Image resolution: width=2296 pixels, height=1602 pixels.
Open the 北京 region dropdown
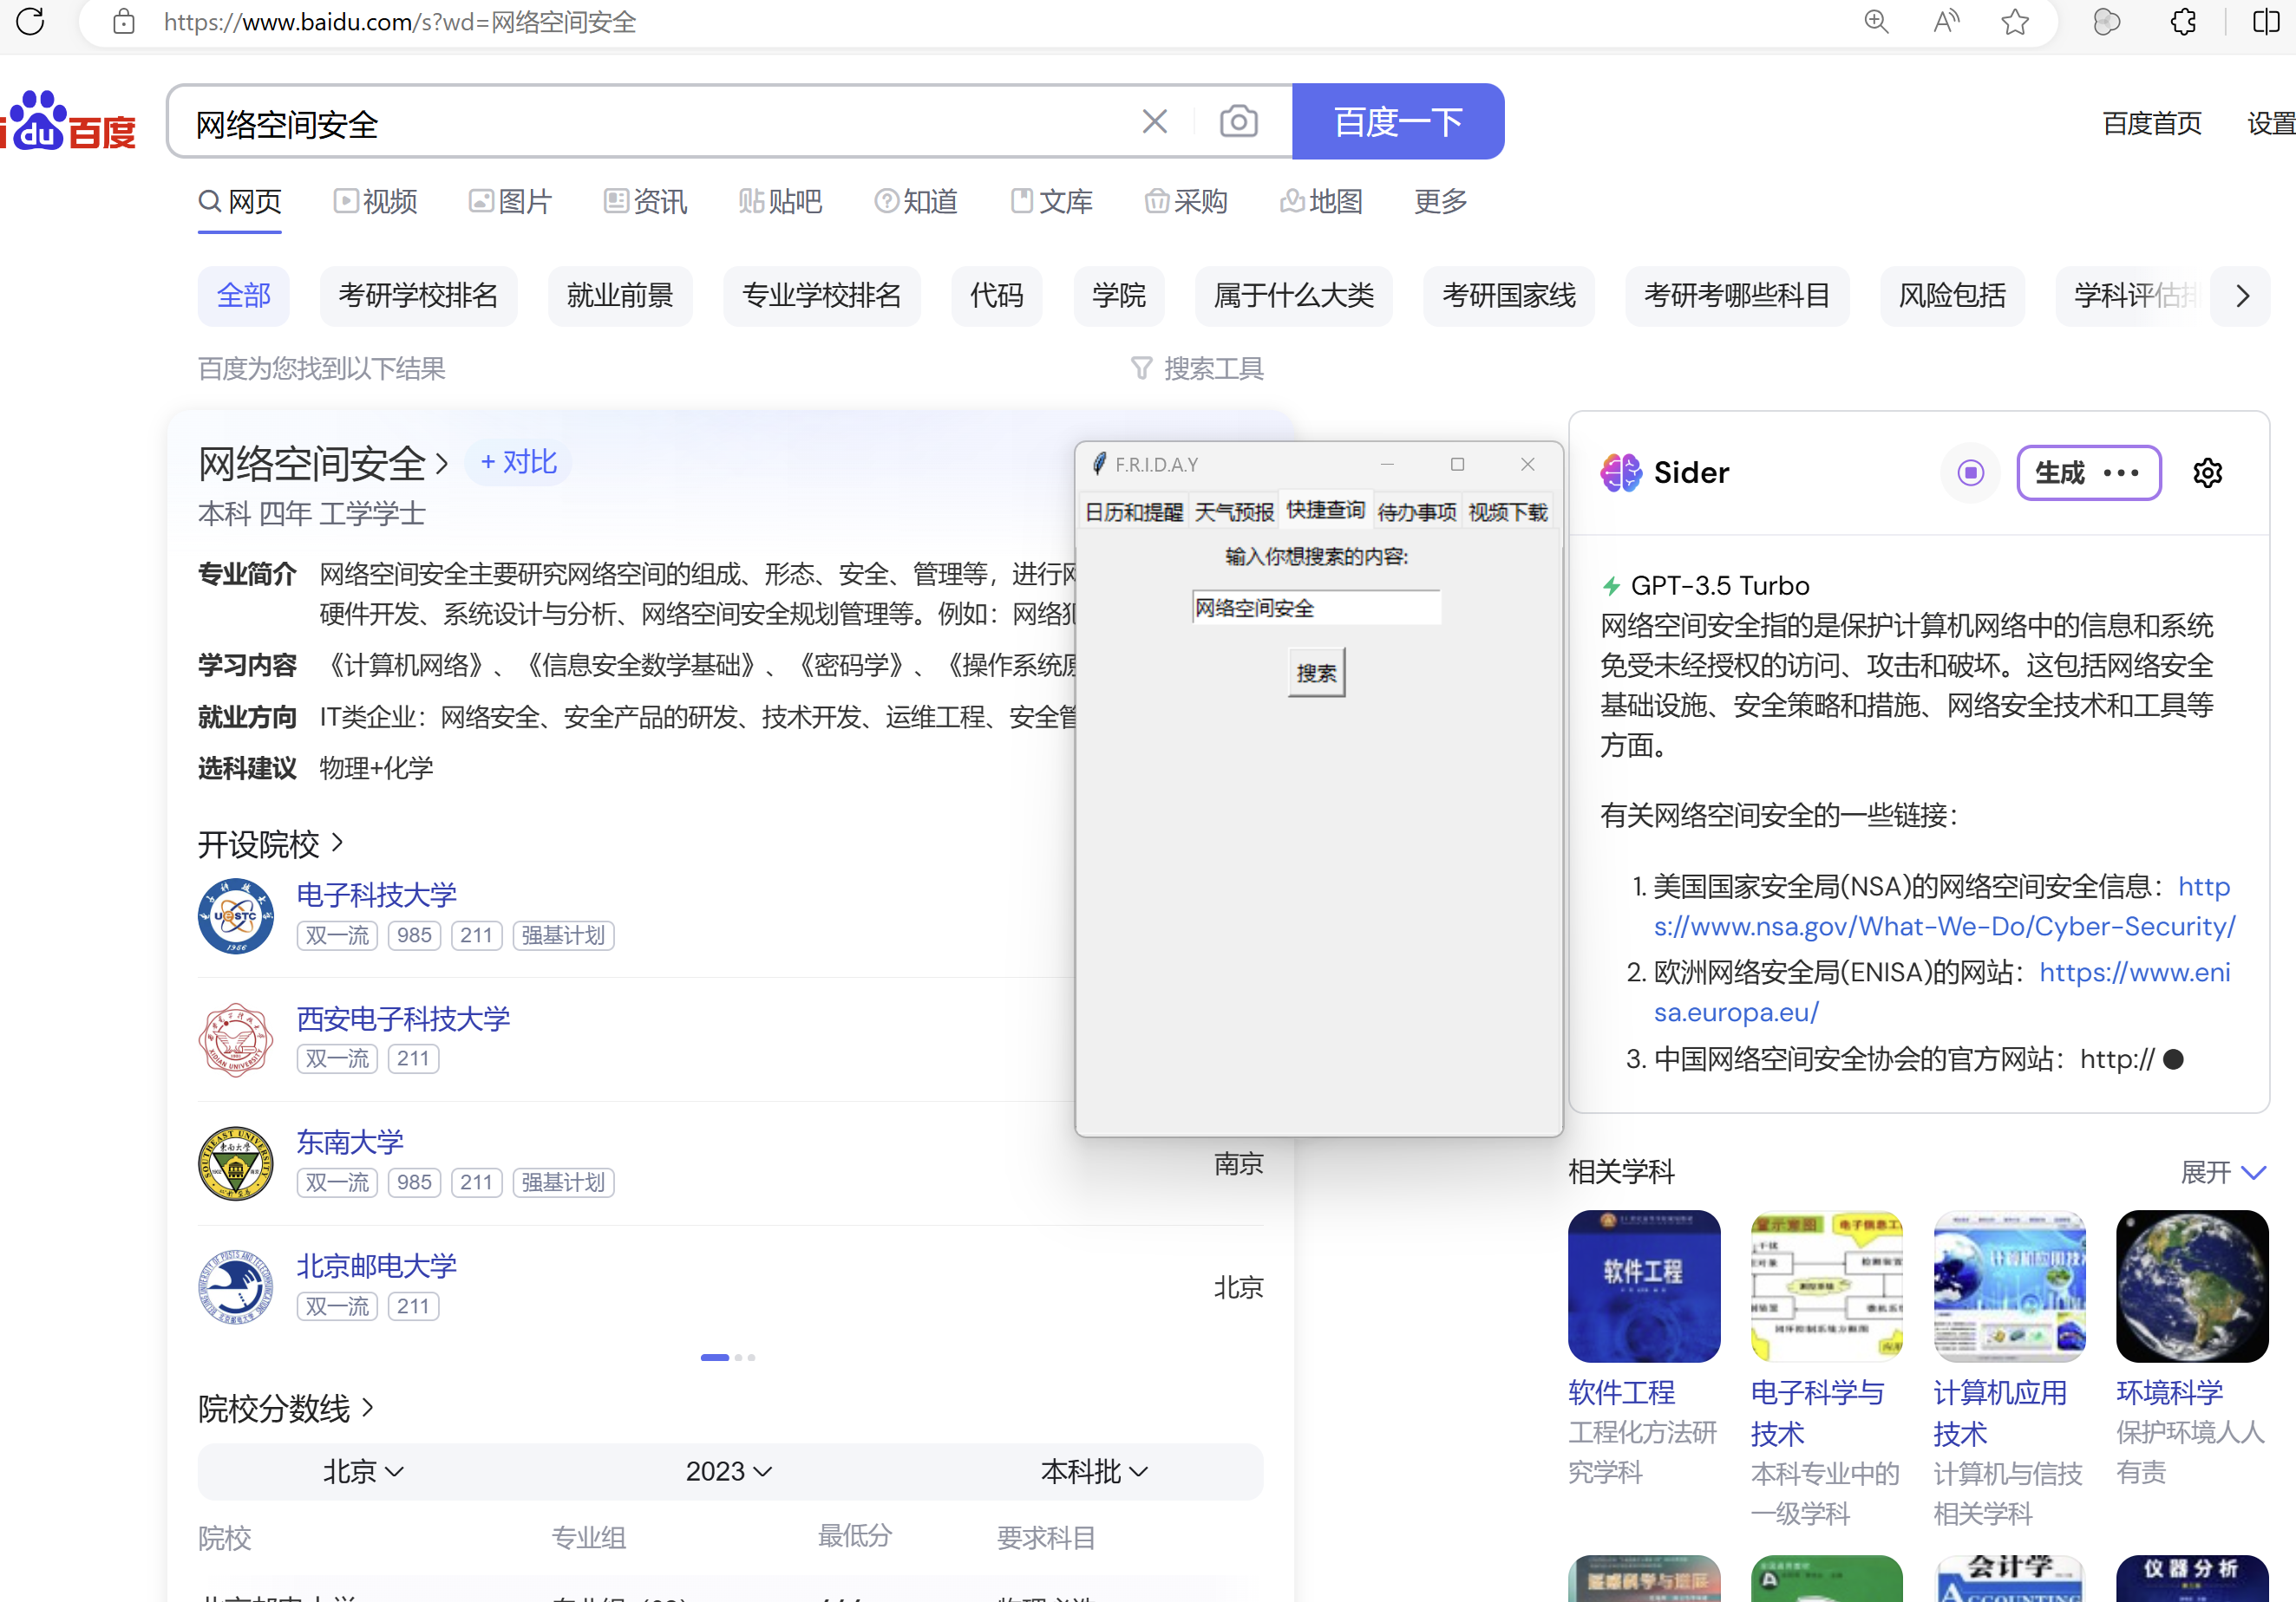[x=363, y=1471]
